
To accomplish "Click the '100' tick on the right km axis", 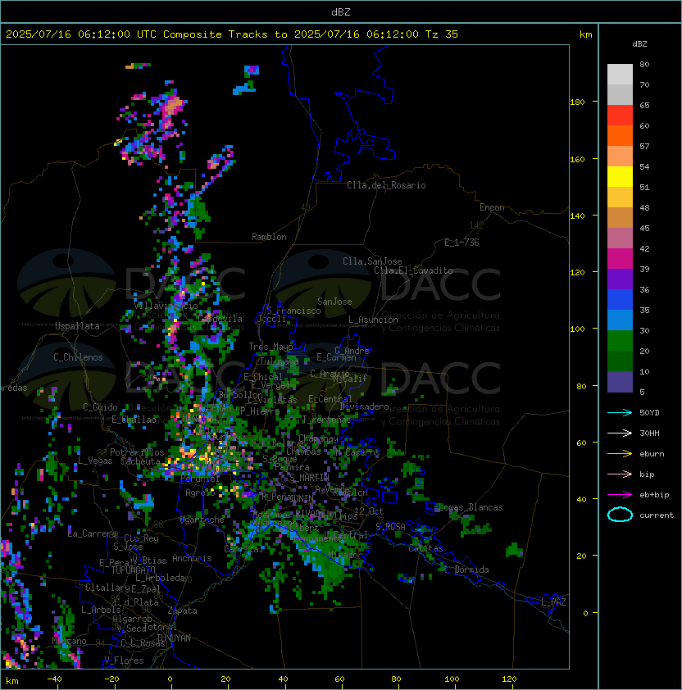I will pyautogui.click(x=577, y=329).
